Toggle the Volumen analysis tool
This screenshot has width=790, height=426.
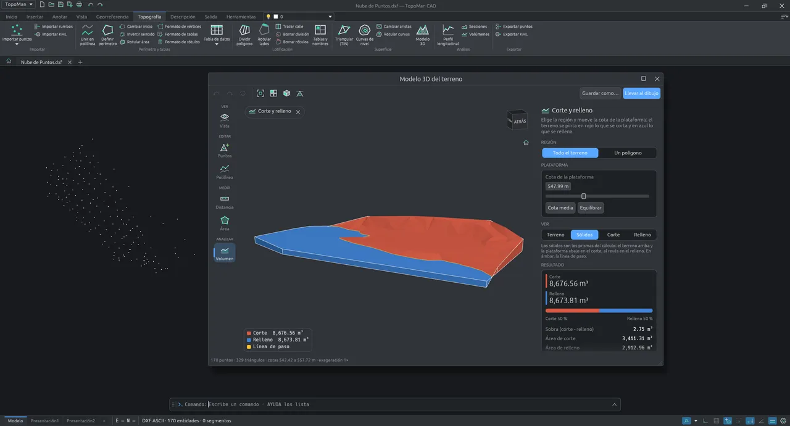pyautogui.click(x=225, y=253)
